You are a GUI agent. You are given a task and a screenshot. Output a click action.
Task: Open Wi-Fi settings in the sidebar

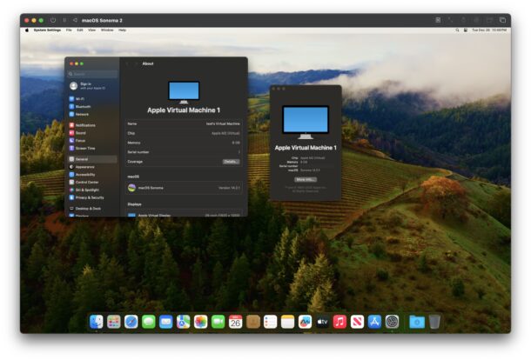pyautogui.click(x=80, y=99)
